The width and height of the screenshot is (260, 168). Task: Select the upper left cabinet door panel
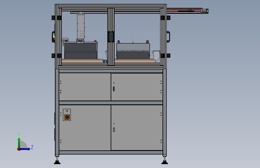pyautogui.click(x=85, y=87)
